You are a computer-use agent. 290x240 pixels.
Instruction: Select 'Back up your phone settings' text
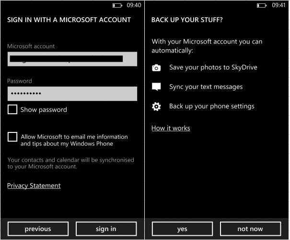212,107
